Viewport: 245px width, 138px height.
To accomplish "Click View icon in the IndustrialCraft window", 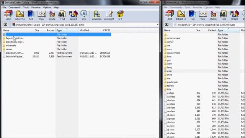I will point(41,15).
